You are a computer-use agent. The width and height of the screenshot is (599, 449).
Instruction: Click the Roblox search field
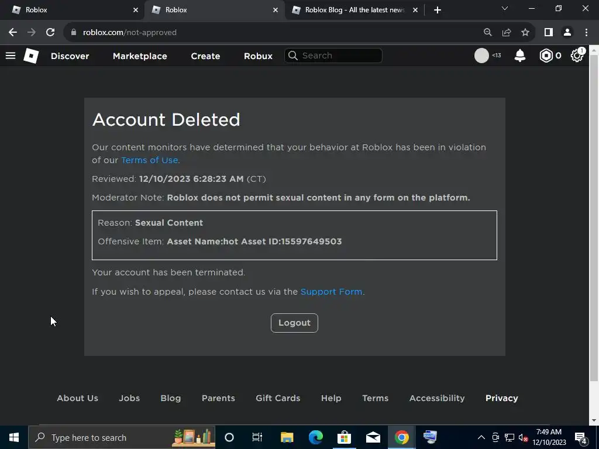click(x=333, y=56)
